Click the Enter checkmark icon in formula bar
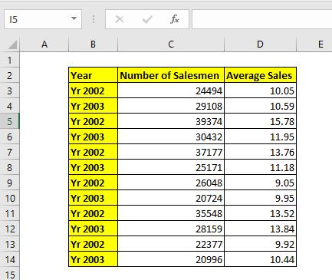The width and height of the screenshot is (332, 280). tap(147, 19)
